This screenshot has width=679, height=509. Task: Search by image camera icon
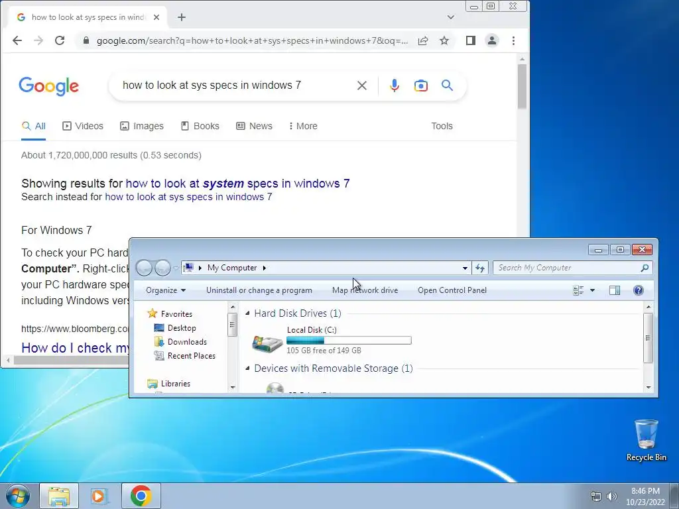point(421,85)
